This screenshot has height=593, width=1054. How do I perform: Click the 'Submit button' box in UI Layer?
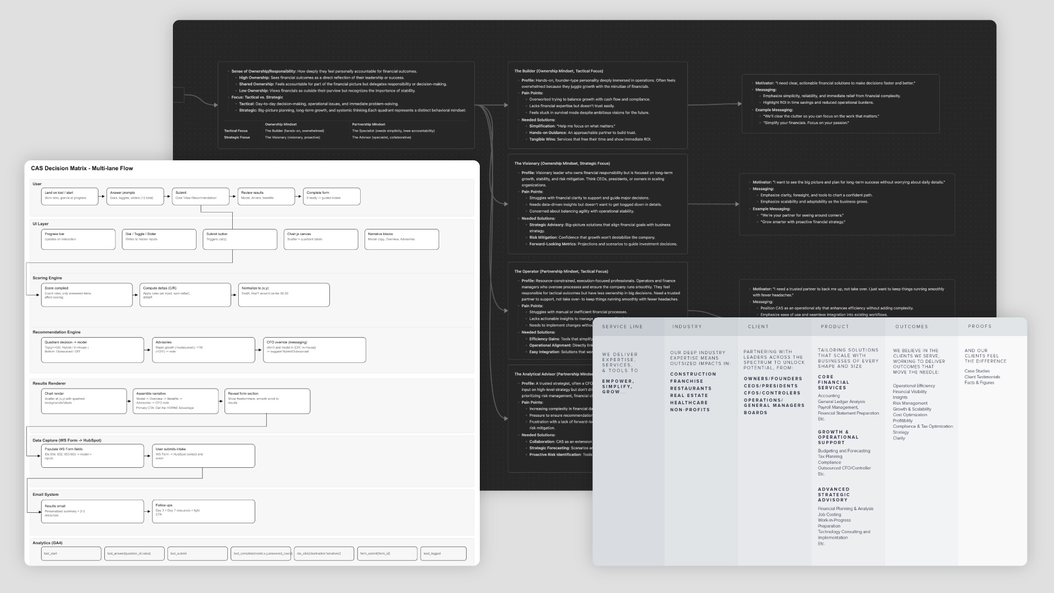pyautogui.click(x=239, y=239)
